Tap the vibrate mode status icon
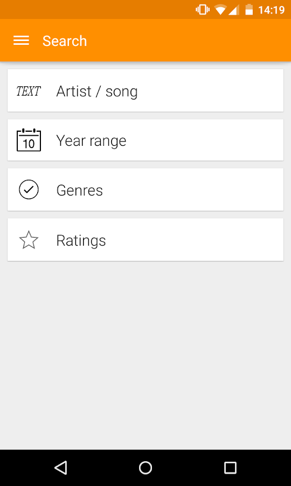The image size is (291, 486). [x=202, y=10]
